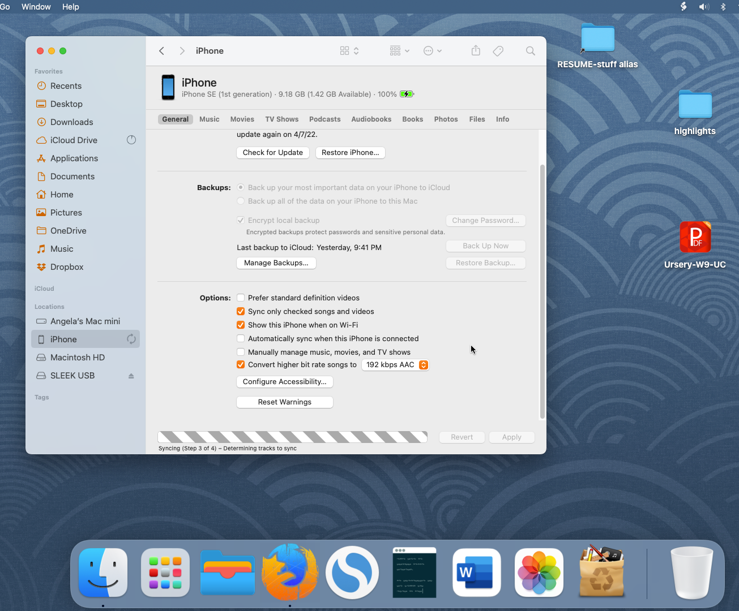Image resolution: width=739 pixels, height=611 pixels.
Task: Open Simplenote from the Dock
Action: [352, 573]
